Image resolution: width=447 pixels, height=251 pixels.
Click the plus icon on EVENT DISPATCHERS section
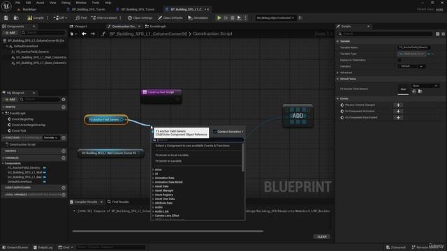[x=64, y=188]
